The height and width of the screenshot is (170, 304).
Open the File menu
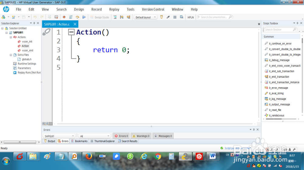[19, 9]
